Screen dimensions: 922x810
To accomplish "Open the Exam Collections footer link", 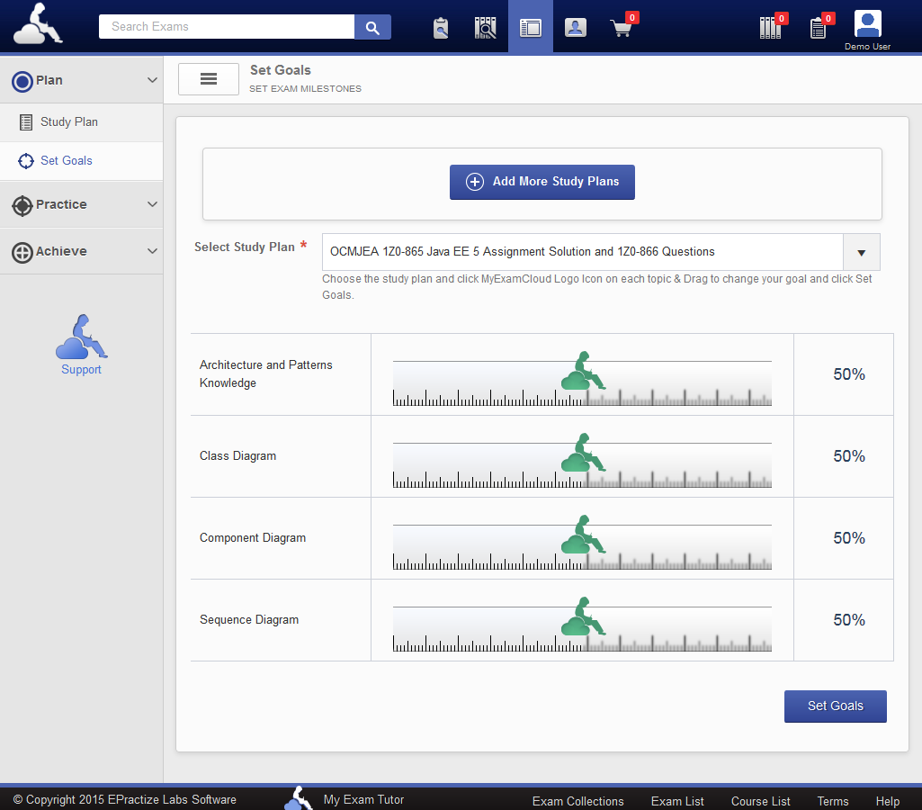I will pos(577,801).
